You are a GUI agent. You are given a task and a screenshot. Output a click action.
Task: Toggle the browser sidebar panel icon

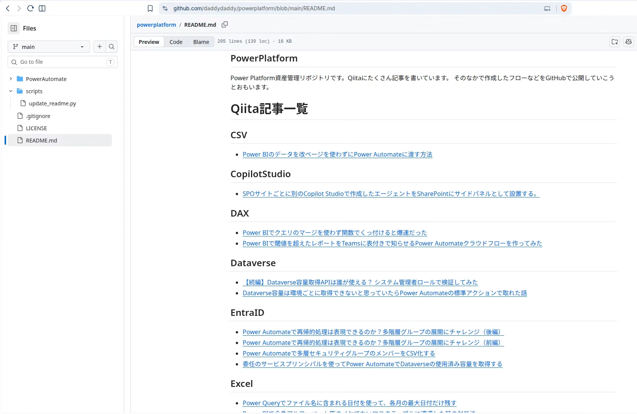point(42,8)
